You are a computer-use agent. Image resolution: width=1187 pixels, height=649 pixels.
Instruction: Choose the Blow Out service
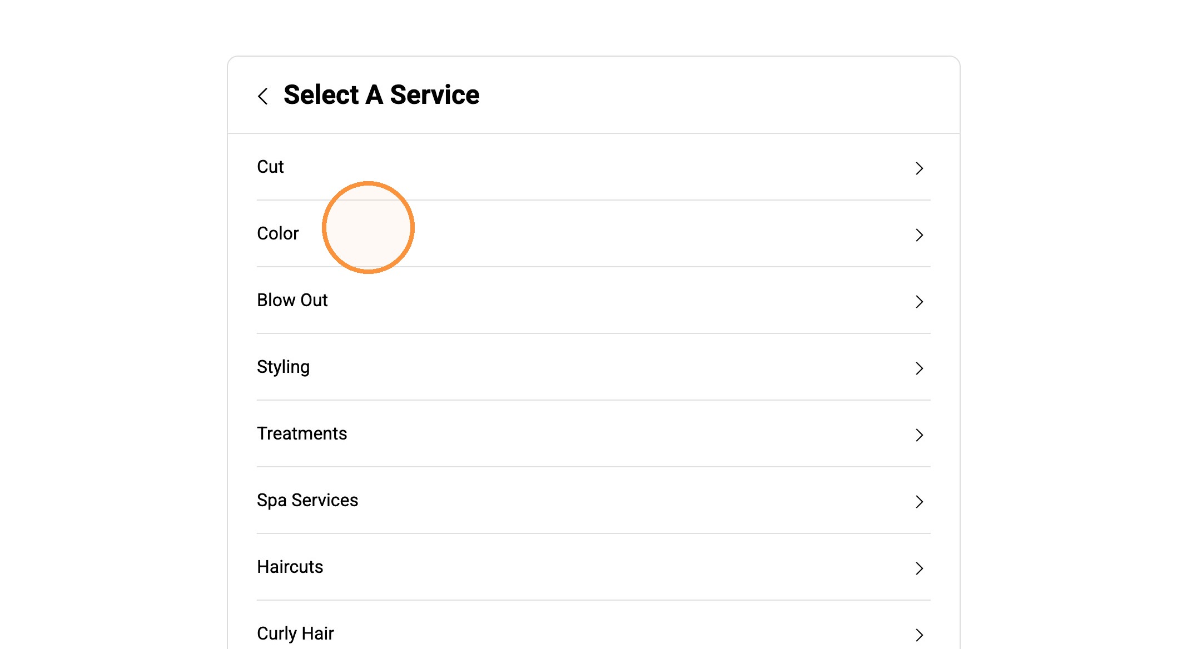click(292, 300)
